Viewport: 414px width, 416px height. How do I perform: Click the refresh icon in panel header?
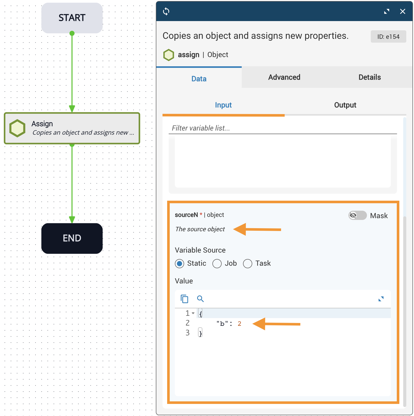[x=166, y=11]
